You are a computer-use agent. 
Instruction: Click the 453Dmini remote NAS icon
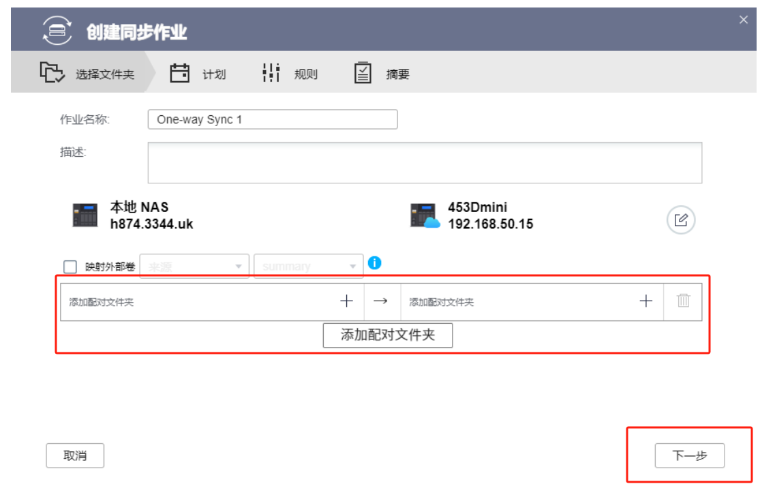coord(425,215)
